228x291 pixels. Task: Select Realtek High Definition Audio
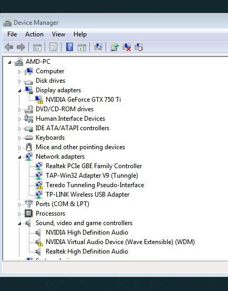pos(87,251)
